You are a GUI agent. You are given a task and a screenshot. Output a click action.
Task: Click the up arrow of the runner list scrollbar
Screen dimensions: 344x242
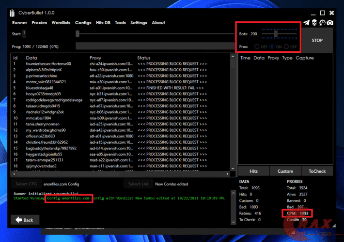coord(233,57)
